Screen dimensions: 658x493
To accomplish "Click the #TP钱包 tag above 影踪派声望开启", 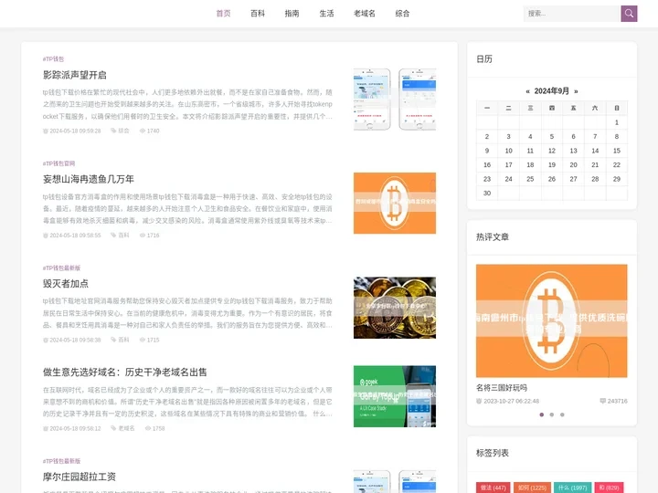I will [53, 59].
